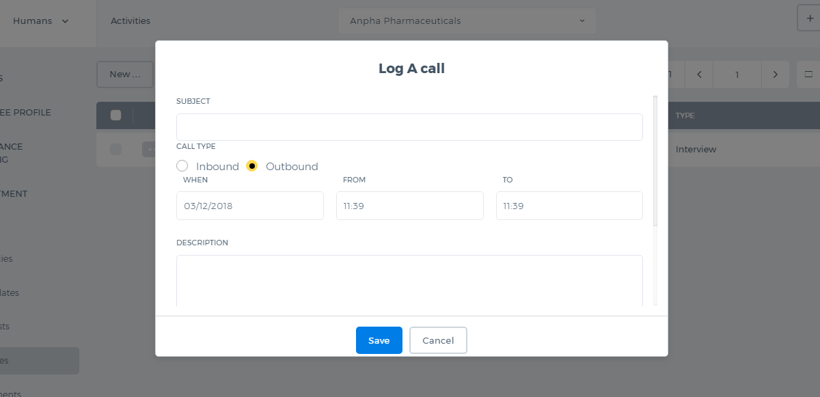Image resolution: width=820 pixels, height=397 pixels.
Task: Select the Inbound call type radio
Action: (x=182, y=166)
